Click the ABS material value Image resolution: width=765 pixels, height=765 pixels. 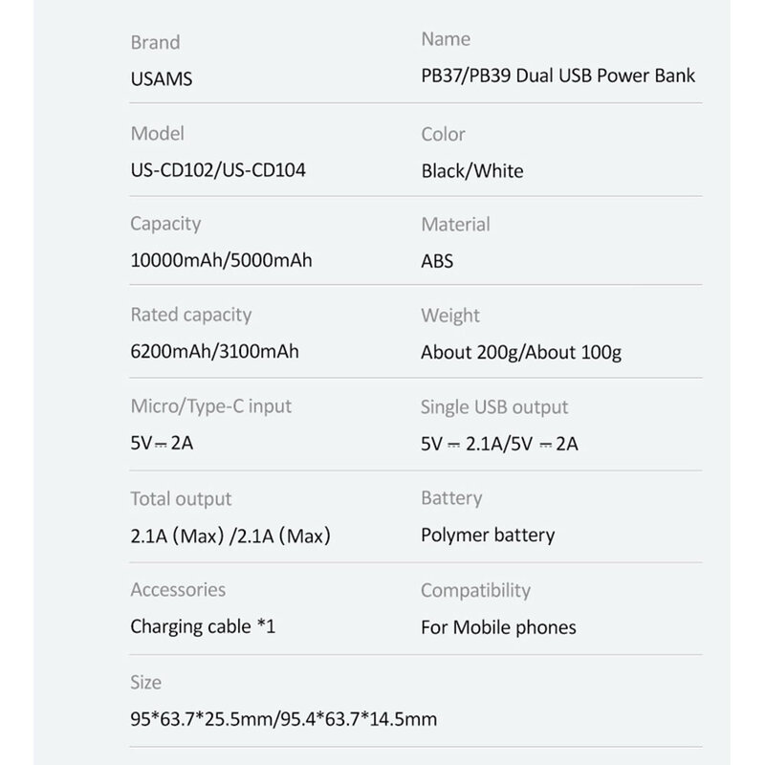(x=437, y=261)
